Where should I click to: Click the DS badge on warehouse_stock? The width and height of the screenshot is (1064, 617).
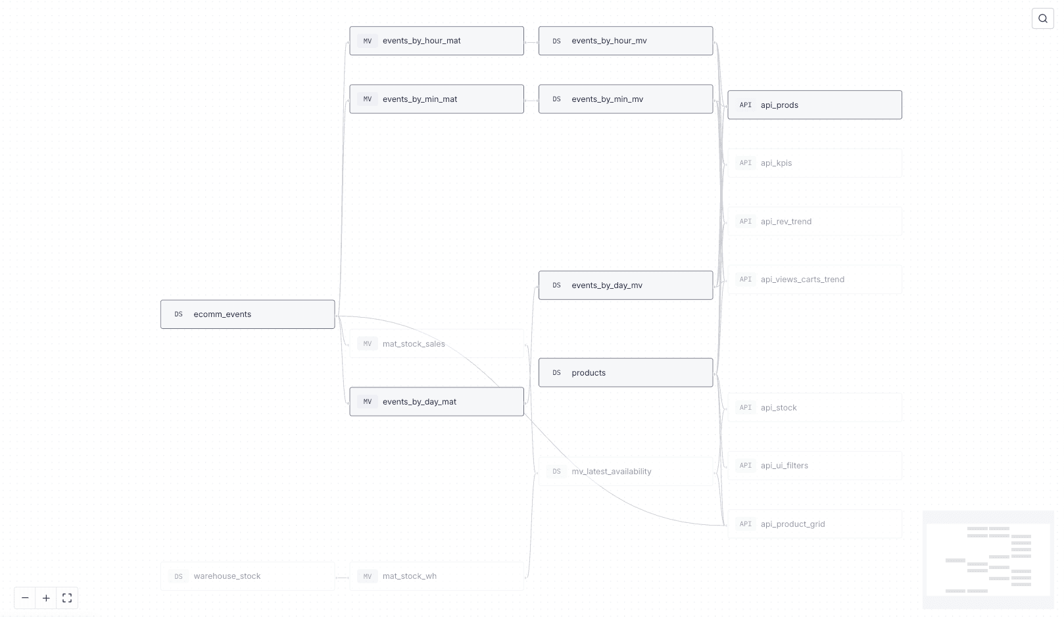(x=178, y=576)
